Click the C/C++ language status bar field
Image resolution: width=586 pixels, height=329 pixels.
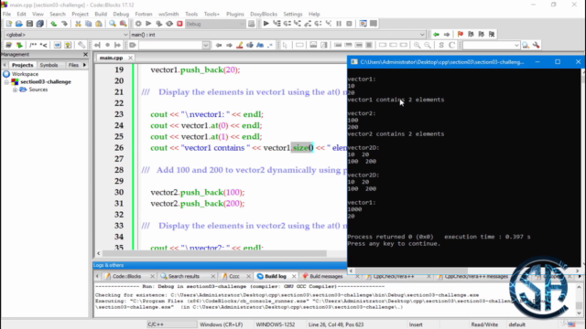point(156,324)
